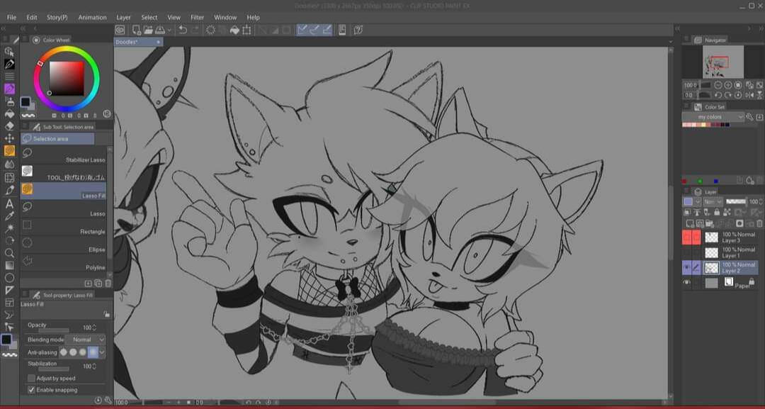
Task: Select the Text tool in toolbar
Action: click(9, 203)
